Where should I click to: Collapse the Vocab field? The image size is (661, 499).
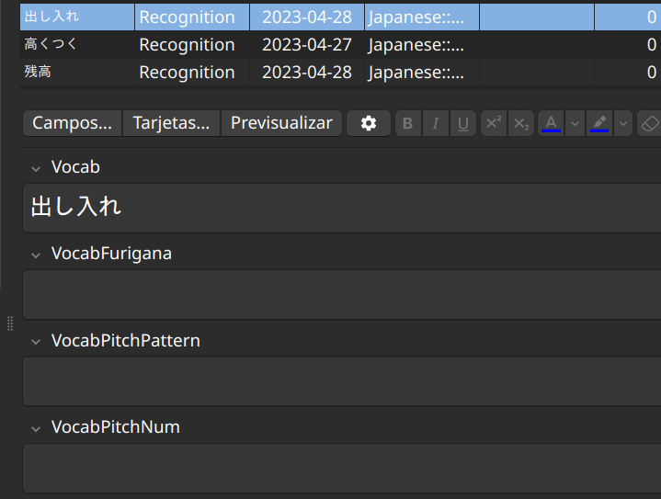coord(36,167)
